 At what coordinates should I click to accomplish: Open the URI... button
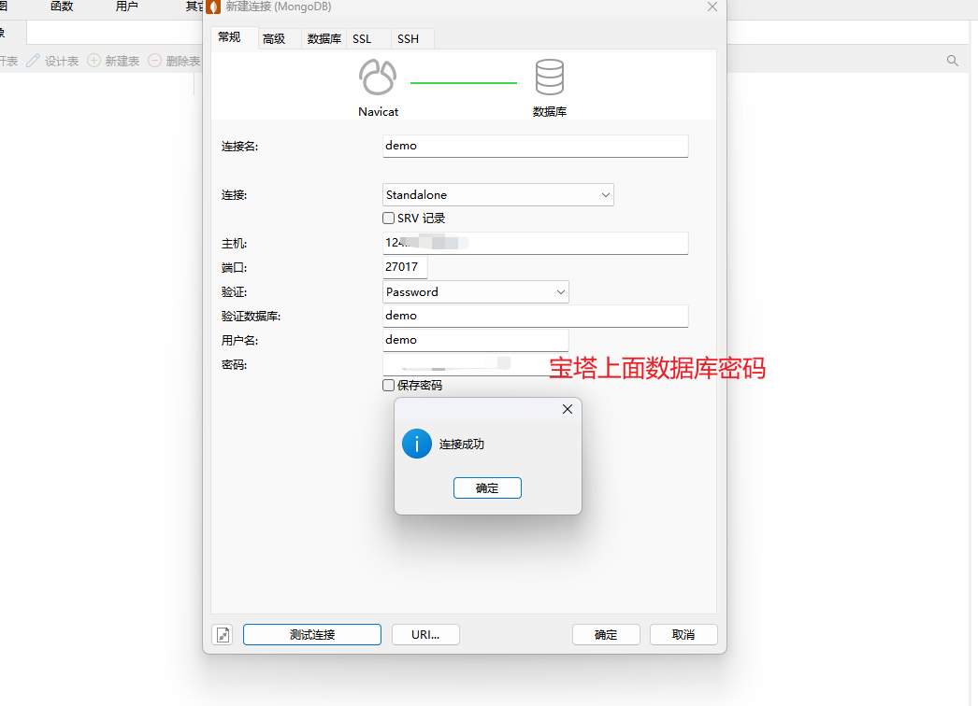425,634
